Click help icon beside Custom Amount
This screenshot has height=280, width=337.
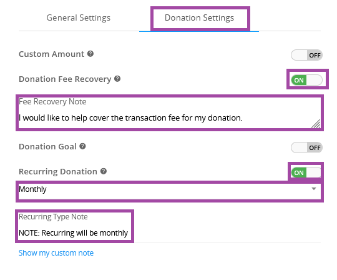click(x=90, y=54)
